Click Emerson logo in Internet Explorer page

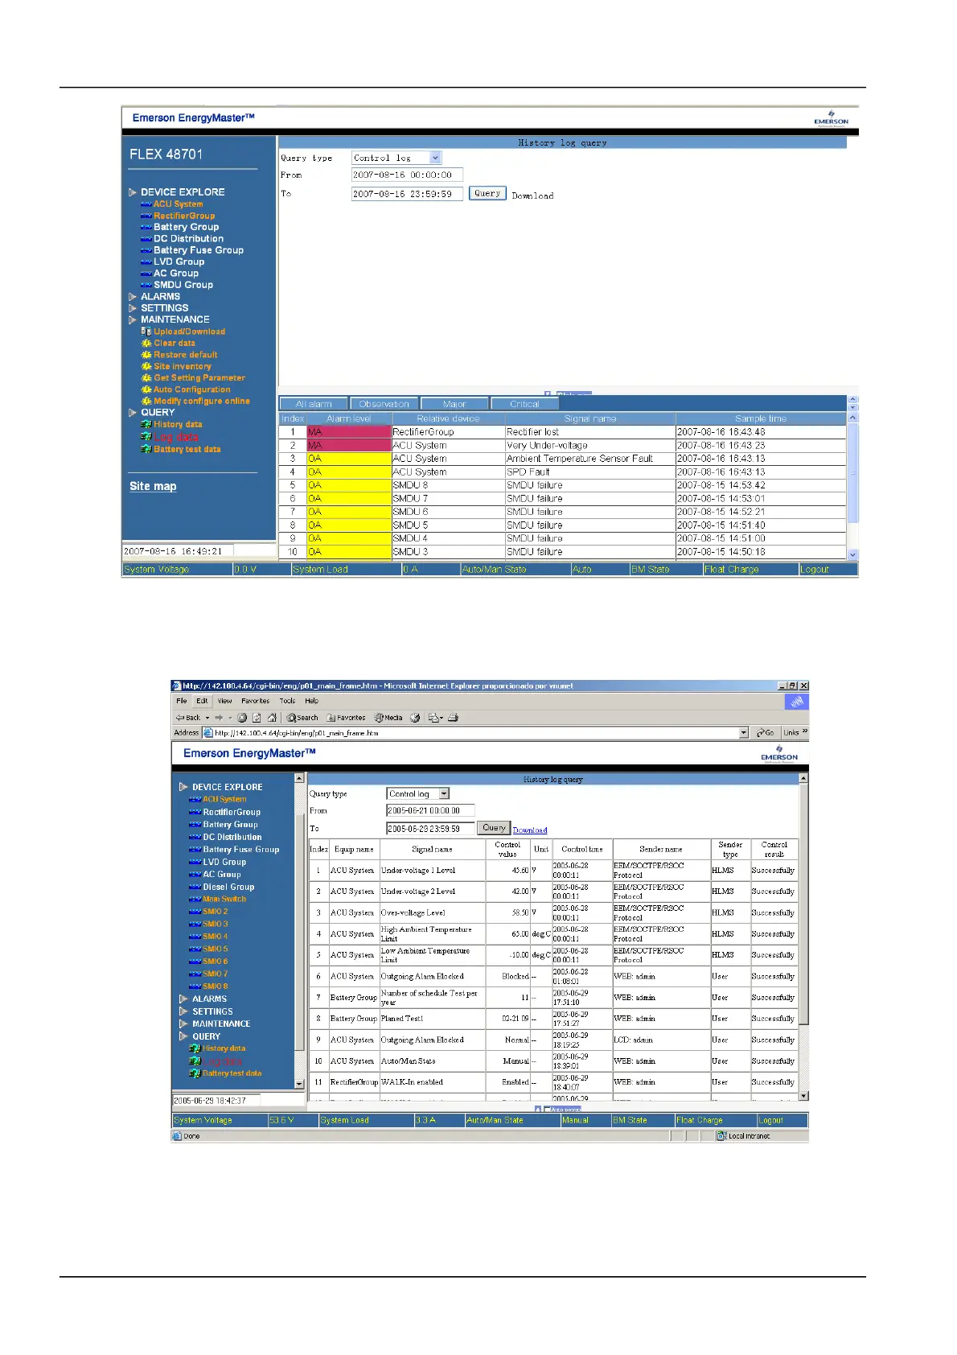(779, 753)
